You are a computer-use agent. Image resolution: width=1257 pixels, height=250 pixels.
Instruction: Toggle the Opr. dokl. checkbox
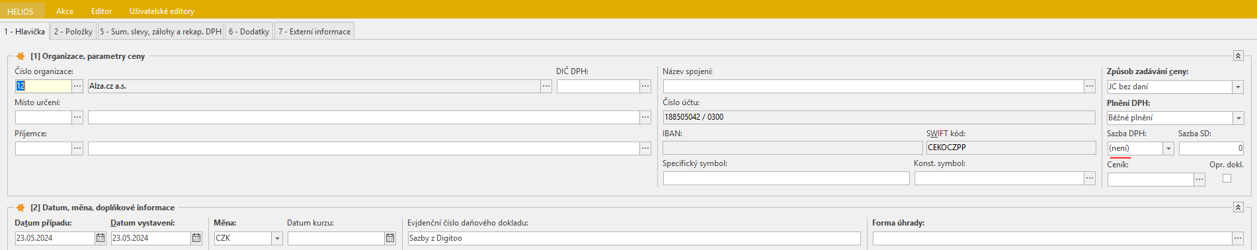pyautogui.click(x=1227, y=178)
